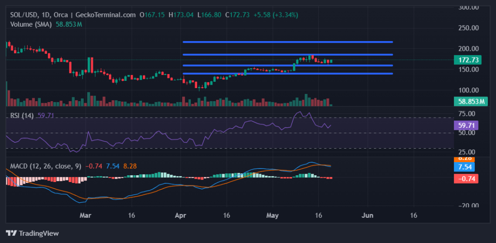Click the TradingView logo
The width and height of the screenshot is (496, 243).
point(32,233)
